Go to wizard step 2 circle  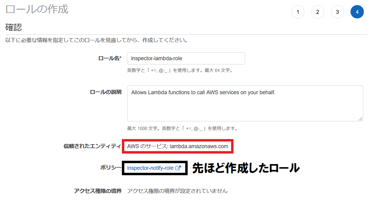point(318,12)
